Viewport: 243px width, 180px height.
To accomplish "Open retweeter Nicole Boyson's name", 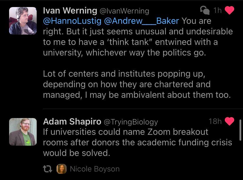I will pos(95,169).
